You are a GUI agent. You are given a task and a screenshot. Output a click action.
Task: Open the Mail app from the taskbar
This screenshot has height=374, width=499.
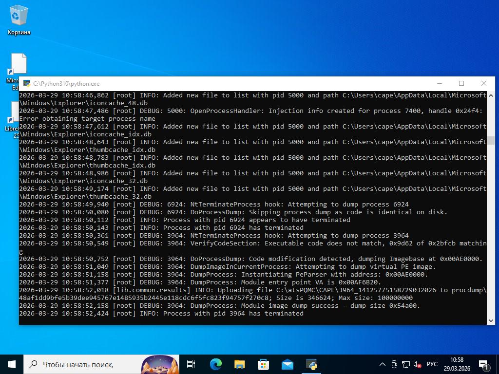click(287, 364)
